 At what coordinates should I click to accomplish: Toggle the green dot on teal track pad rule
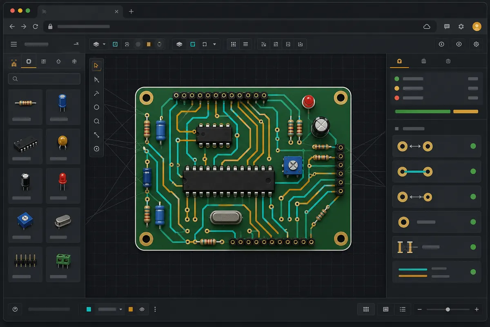pyautogui.click(x=473, y=172)
